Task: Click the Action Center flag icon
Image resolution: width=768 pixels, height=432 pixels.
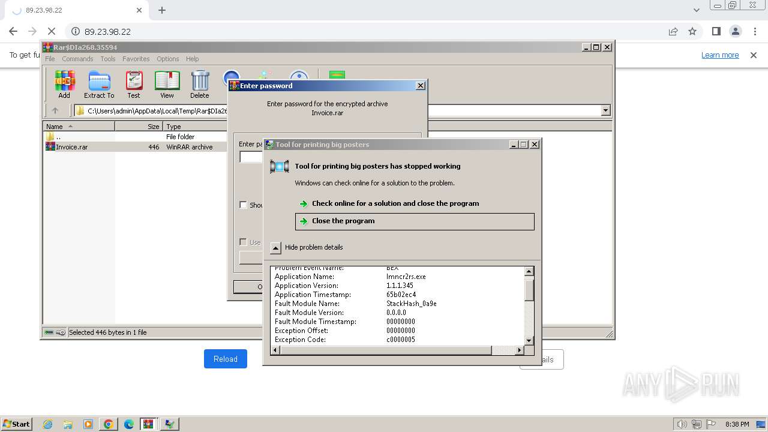Action: coord(711,424)
